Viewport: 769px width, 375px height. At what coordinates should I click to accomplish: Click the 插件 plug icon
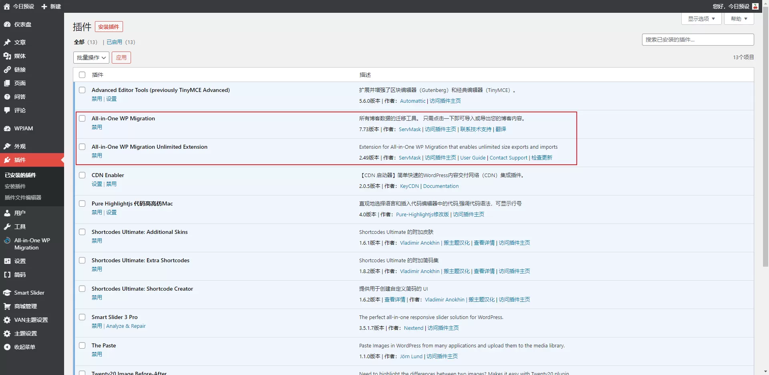pyautogui.click(x=7, y=160)
